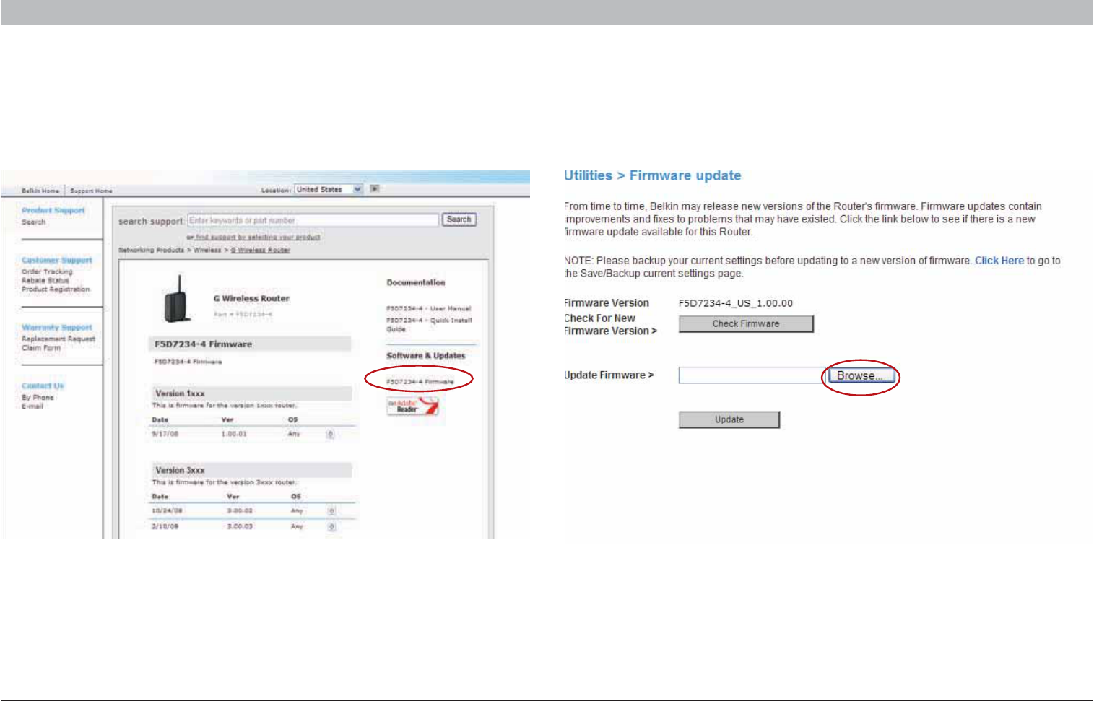Choose the By Phone contact option

tap(38, 398)
